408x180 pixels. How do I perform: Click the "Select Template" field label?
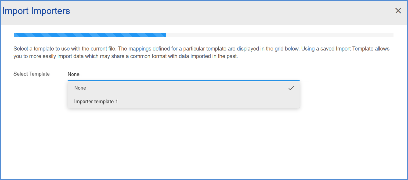32,74
